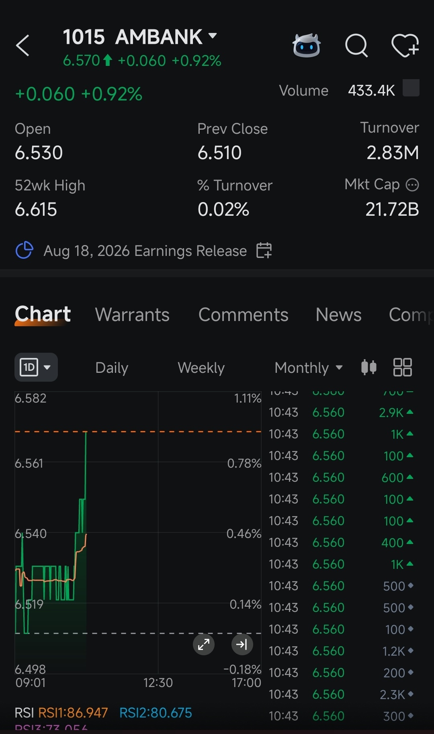Open the Warrants tab
The height and width of the screenshot is (734, 434).
click(132, 315)
